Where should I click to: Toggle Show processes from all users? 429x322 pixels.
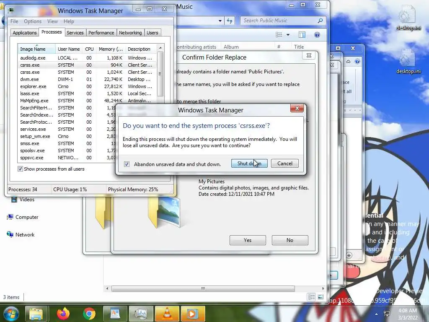[x=20, y=169]
